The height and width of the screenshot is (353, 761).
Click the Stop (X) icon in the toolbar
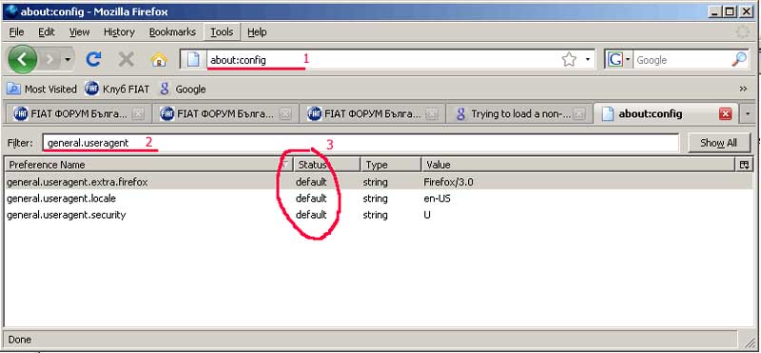(x=127, y=60)
